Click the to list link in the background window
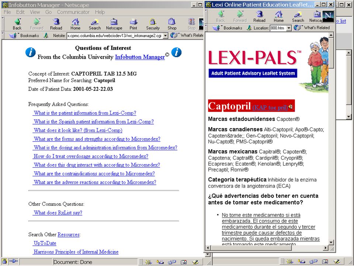Viewport: 354px width, 266px height. pos(341,21)
